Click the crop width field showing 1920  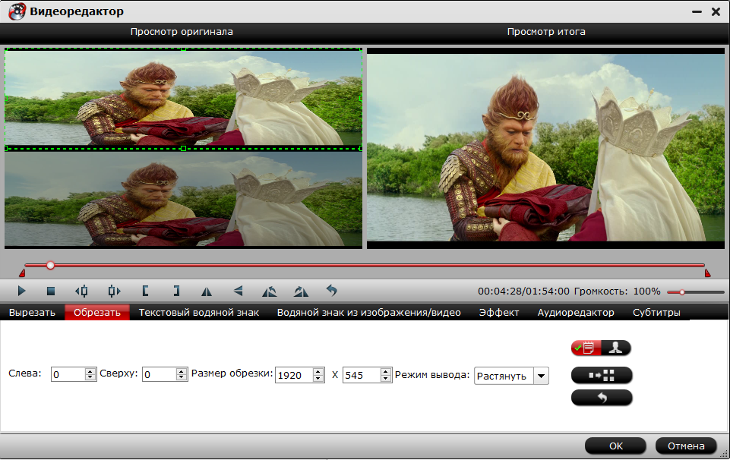tap(294, 375)
